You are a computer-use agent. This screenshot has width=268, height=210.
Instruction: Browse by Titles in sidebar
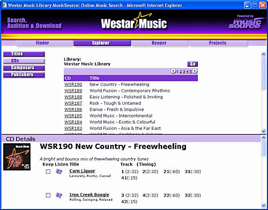click(x=24, y=54)
